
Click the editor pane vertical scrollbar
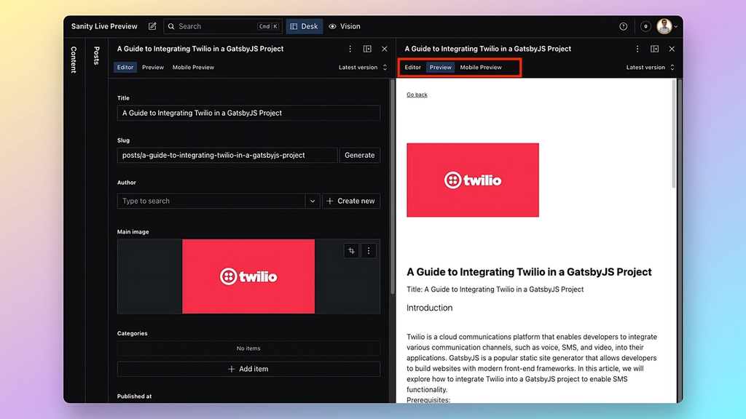(x=393, y=187)
